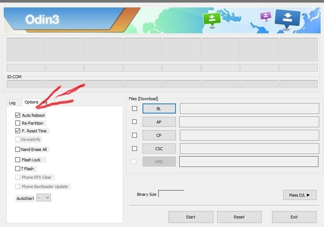Tick the checkbox beside the CP button

(134, 135)
